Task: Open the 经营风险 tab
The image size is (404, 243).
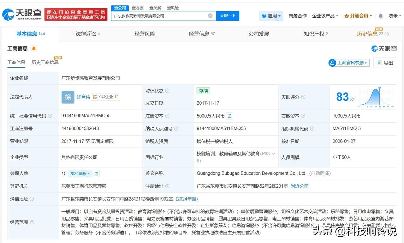Action: pos(145,34)
